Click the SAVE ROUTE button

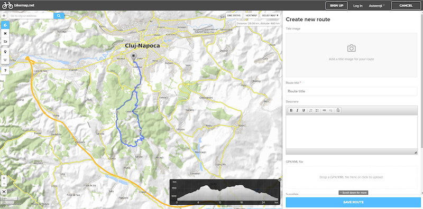(x=353, y=202)
